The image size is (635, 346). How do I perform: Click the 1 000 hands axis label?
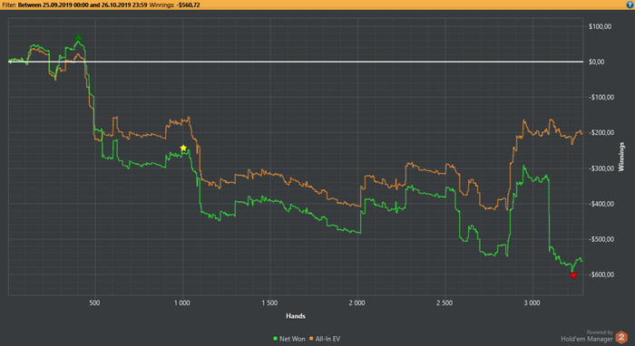click(182, 303)
